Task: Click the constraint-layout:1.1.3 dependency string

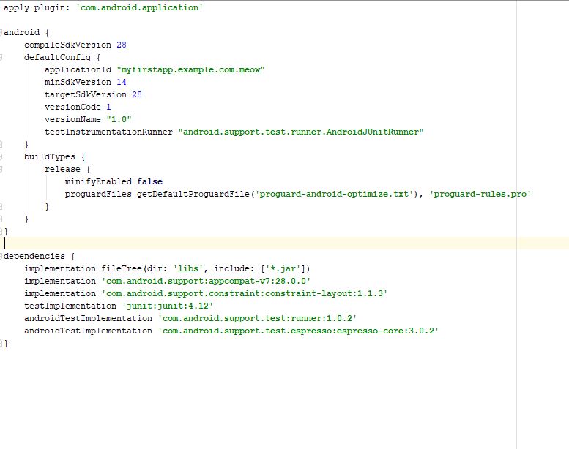Action: [243, 293]
